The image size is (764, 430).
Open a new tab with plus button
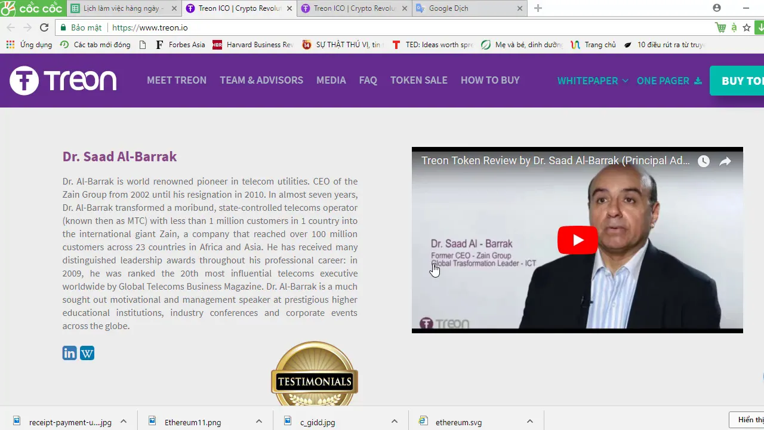(538, 8)
